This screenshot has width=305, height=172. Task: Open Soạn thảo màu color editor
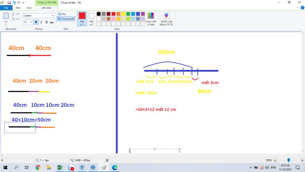(151, 19)
